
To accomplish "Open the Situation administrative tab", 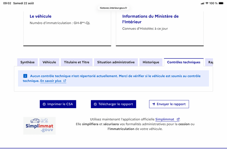I will (116, 62).
